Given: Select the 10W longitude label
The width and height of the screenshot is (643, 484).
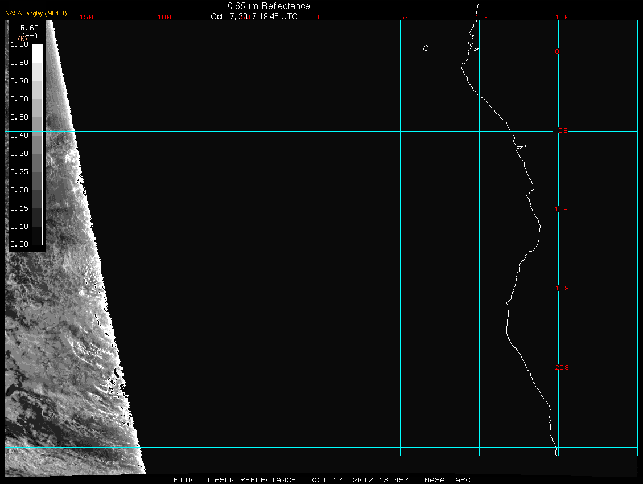Looking at the screenshot, I should [164, 17].
